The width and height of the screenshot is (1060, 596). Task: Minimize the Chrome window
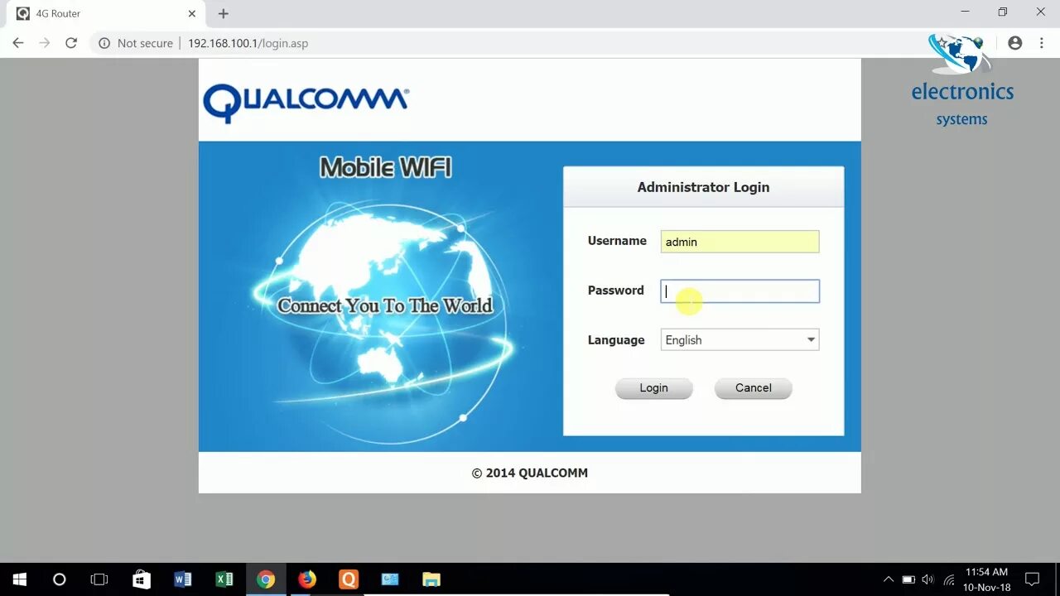pyautogui.click(x=965, y=12)
